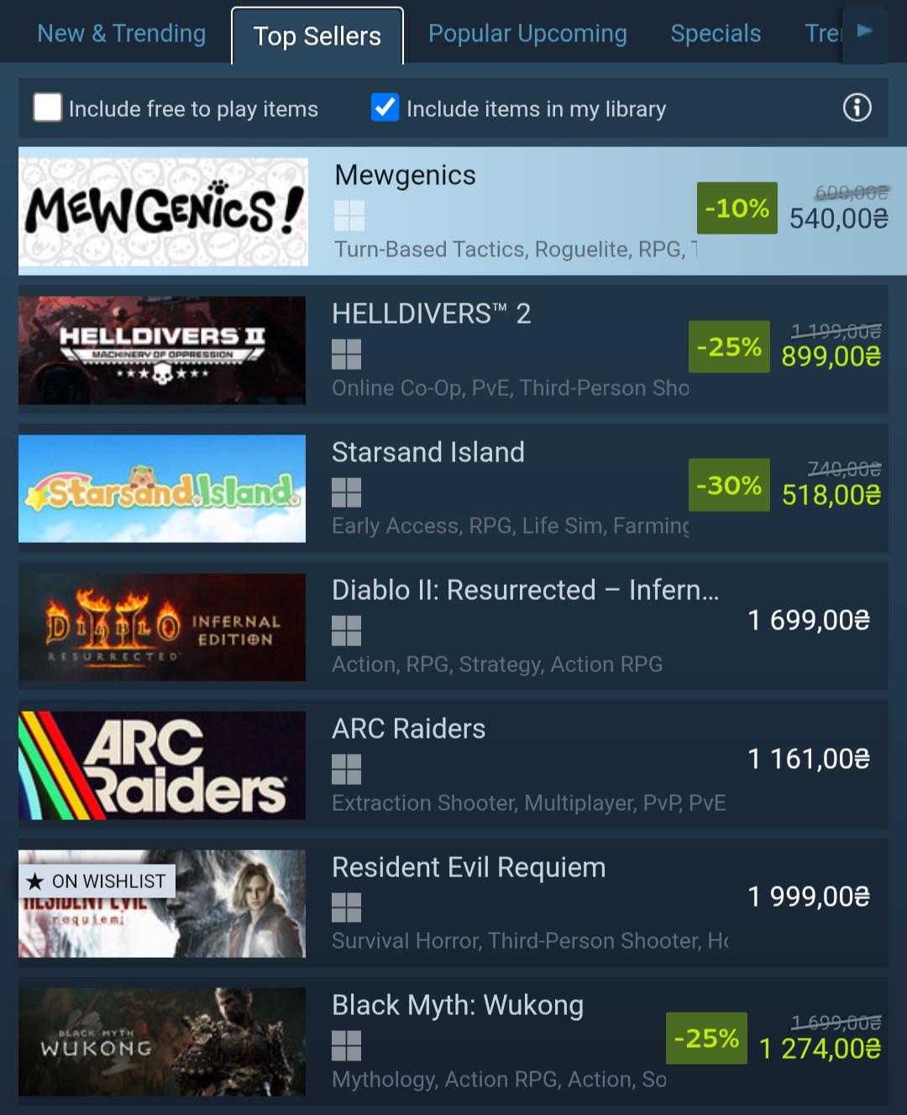Image resolution: width=907 pixels, height=1115 pixels.
Task: Click the Windows platform icon under Mewgenics
Action: tap(349, 216)
